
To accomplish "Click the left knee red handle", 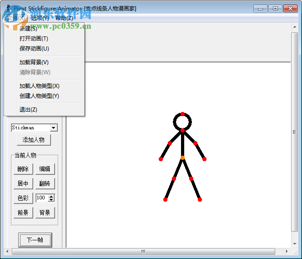I will click(174, 178).
